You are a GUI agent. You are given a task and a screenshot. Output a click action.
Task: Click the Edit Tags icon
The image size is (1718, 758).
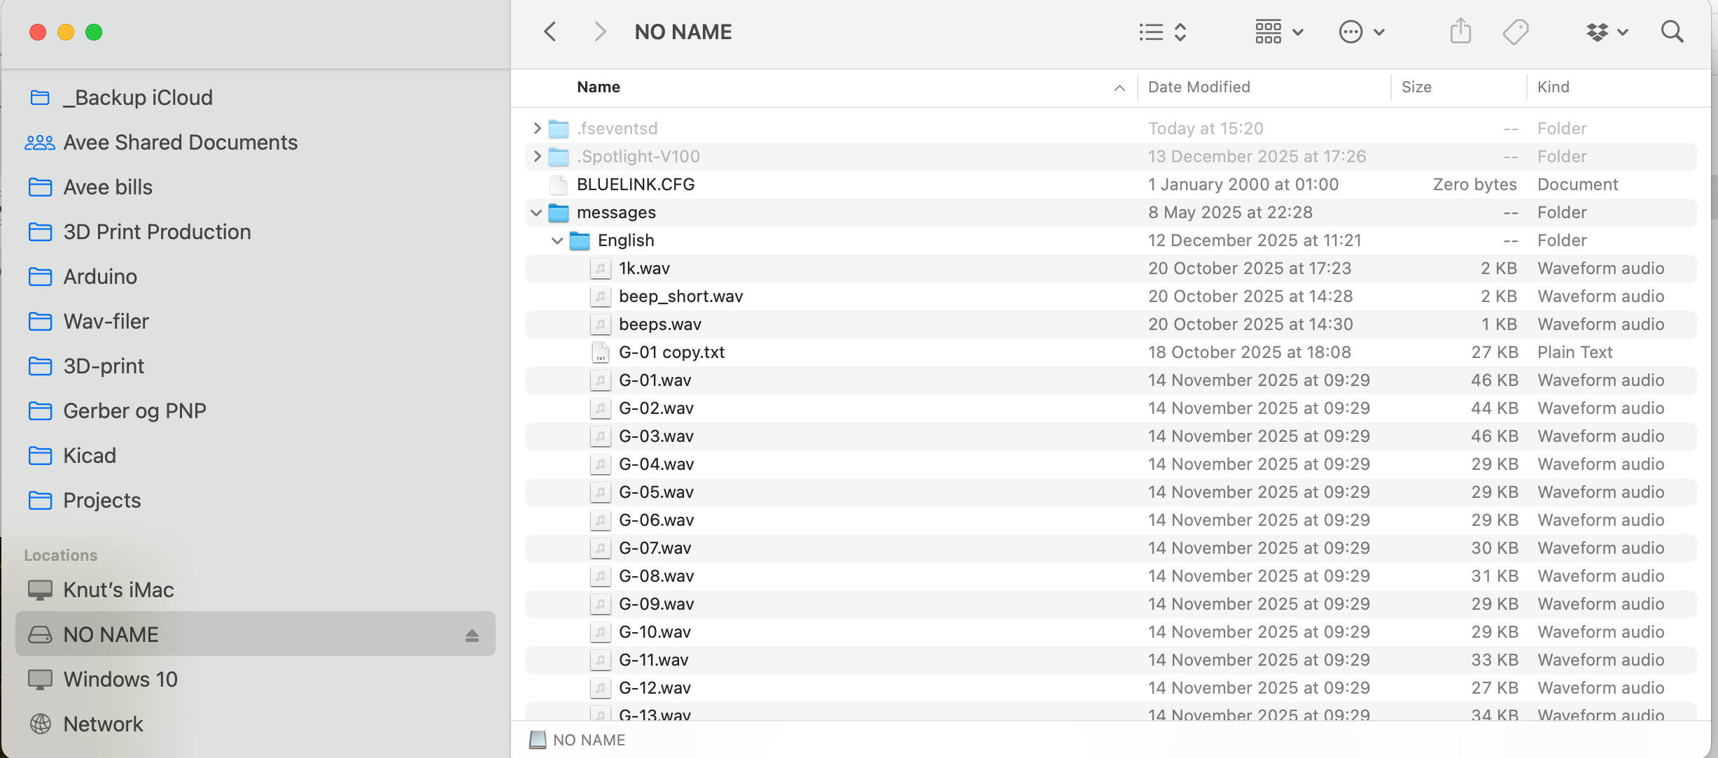point(1515,31)
